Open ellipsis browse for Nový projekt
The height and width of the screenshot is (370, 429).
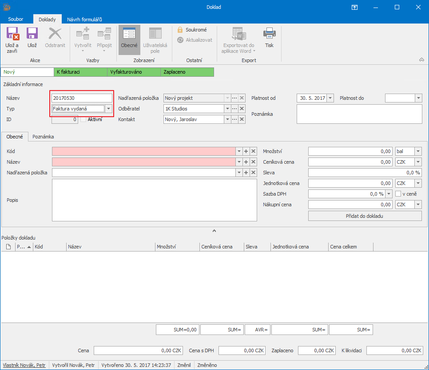point(234,98)
